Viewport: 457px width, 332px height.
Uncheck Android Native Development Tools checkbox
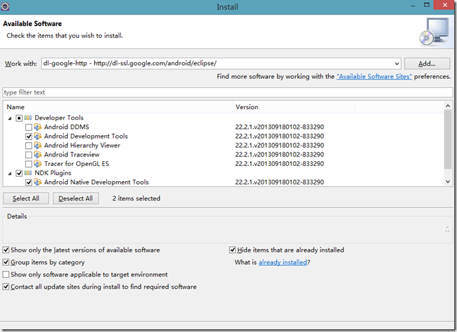pos(29,182)
